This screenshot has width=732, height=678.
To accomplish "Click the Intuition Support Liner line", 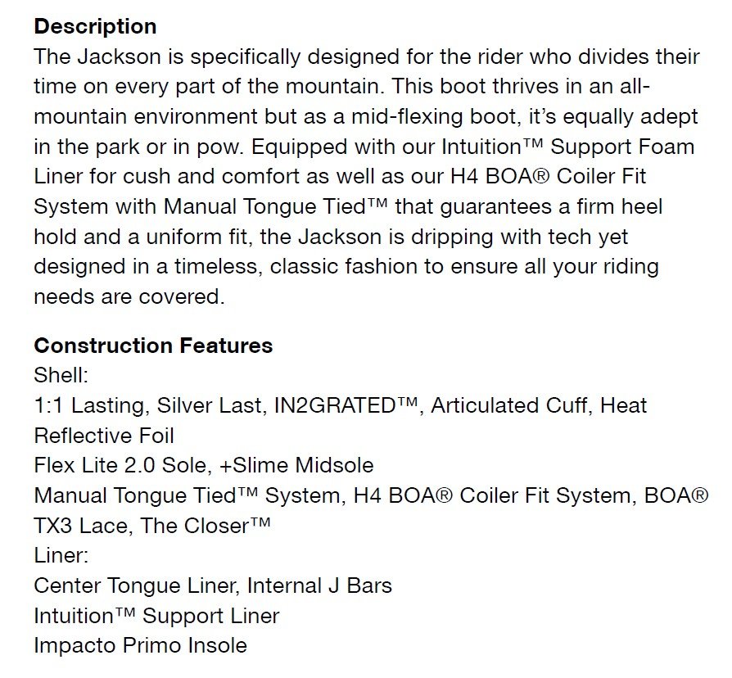I will (x=156, y=616).
